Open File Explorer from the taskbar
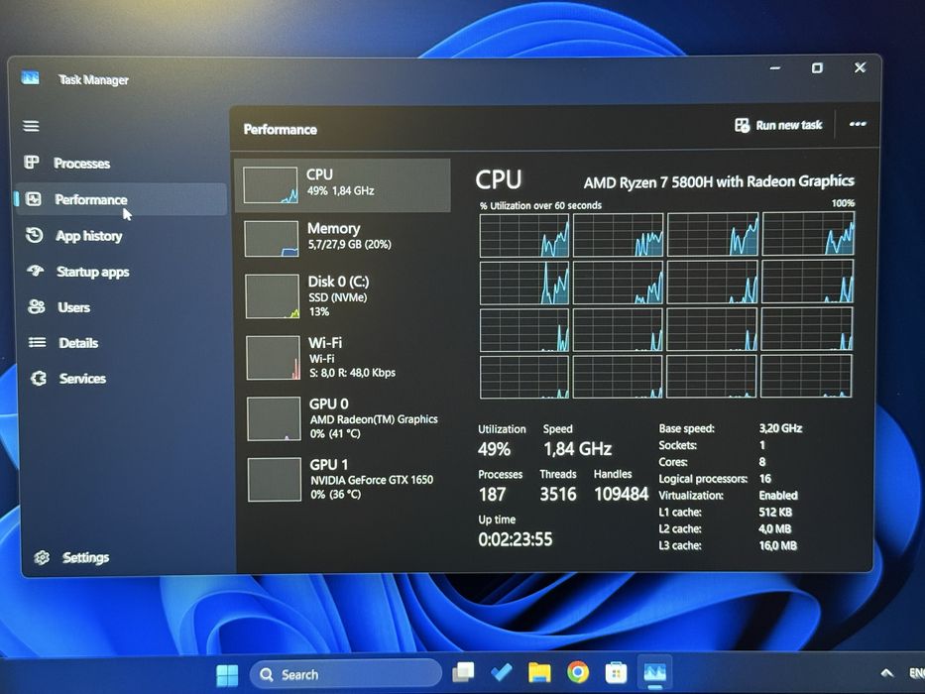The image size is (925, 694). coord(539,672)
